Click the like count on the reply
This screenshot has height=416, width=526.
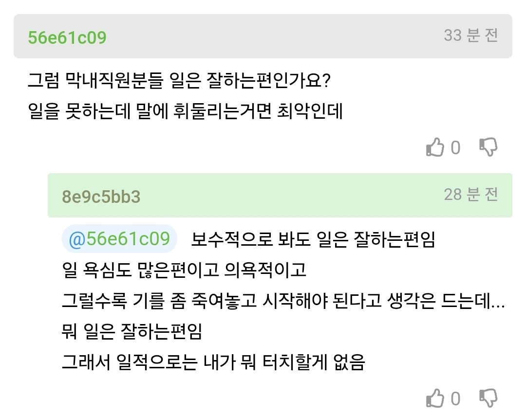(x=455, y=399)
